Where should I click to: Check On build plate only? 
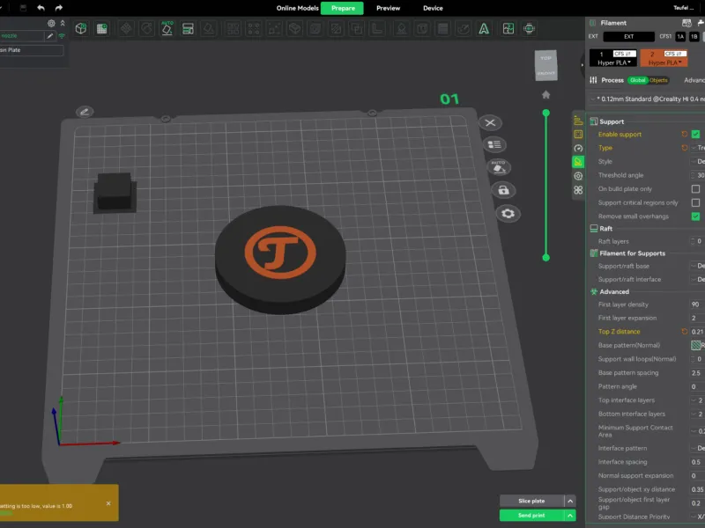tap(695, 189)
